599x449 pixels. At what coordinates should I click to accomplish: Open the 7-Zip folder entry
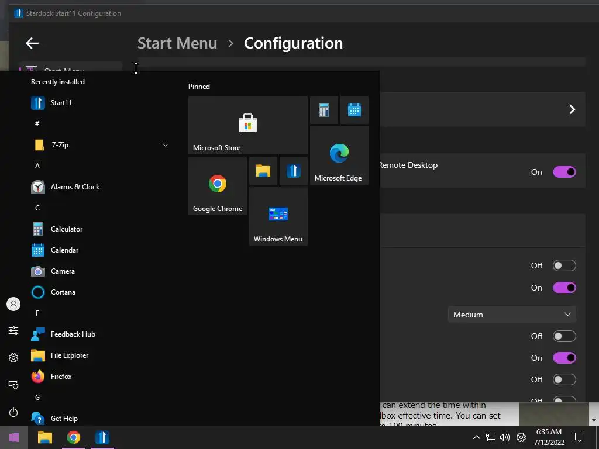pyautogui.click(x=99, y=145)
